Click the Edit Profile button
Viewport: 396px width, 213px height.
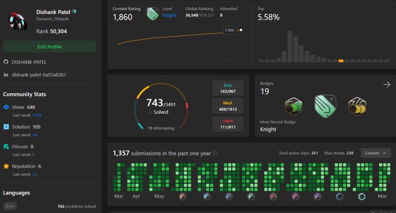point(49,46)
